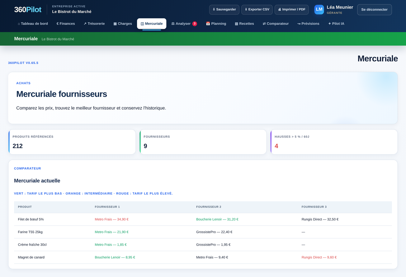Screen dimensions: 406x277
Task: Click the Le Bistrot du Marché header name
Action: point(72,12)
